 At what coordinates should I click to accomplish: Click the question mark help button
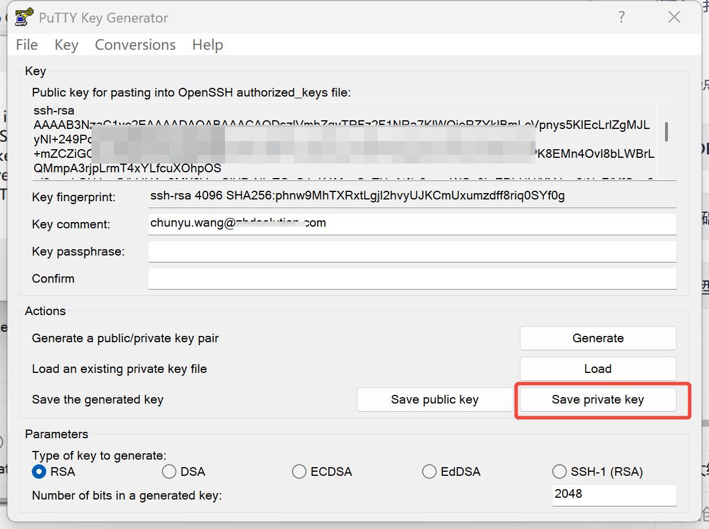(x=622, y=17)
